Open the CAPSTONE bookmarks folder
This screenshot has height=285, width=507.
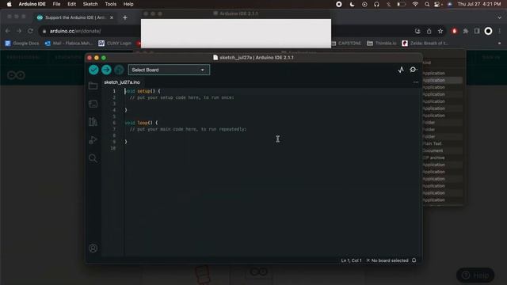point(346,43)
